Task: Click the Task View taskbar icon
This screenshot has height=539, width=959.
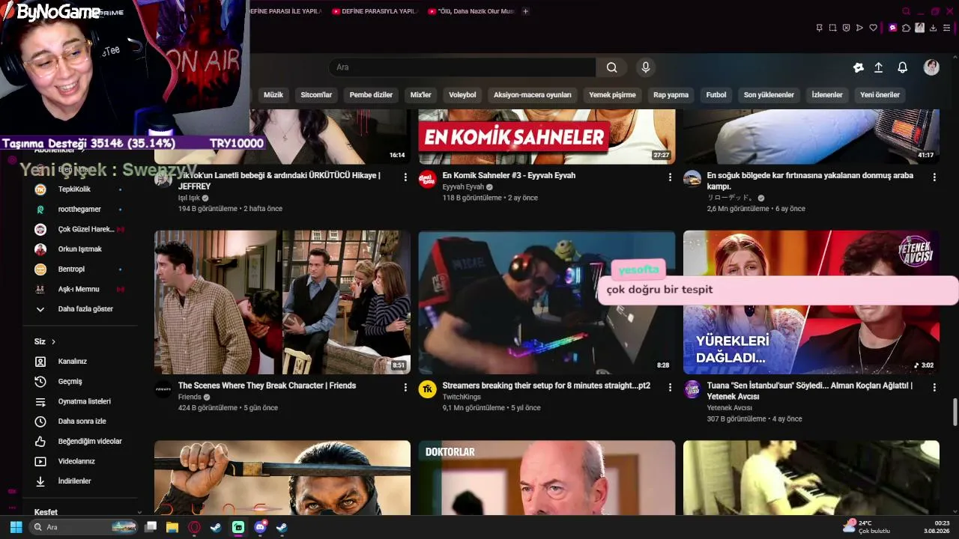Action: click(x=151, y=527)
